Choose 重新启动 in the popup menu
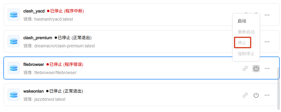Screen dimensions: 281x112 point(246,32)
